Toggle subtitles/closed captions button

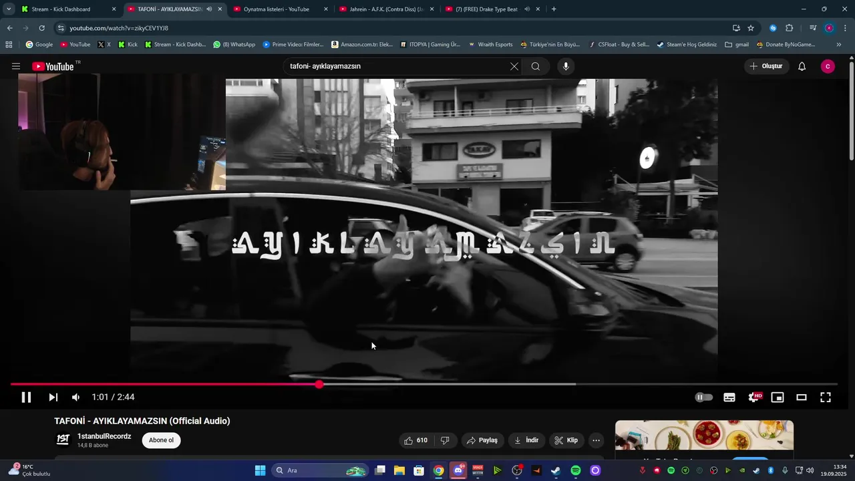coord(729,397)
